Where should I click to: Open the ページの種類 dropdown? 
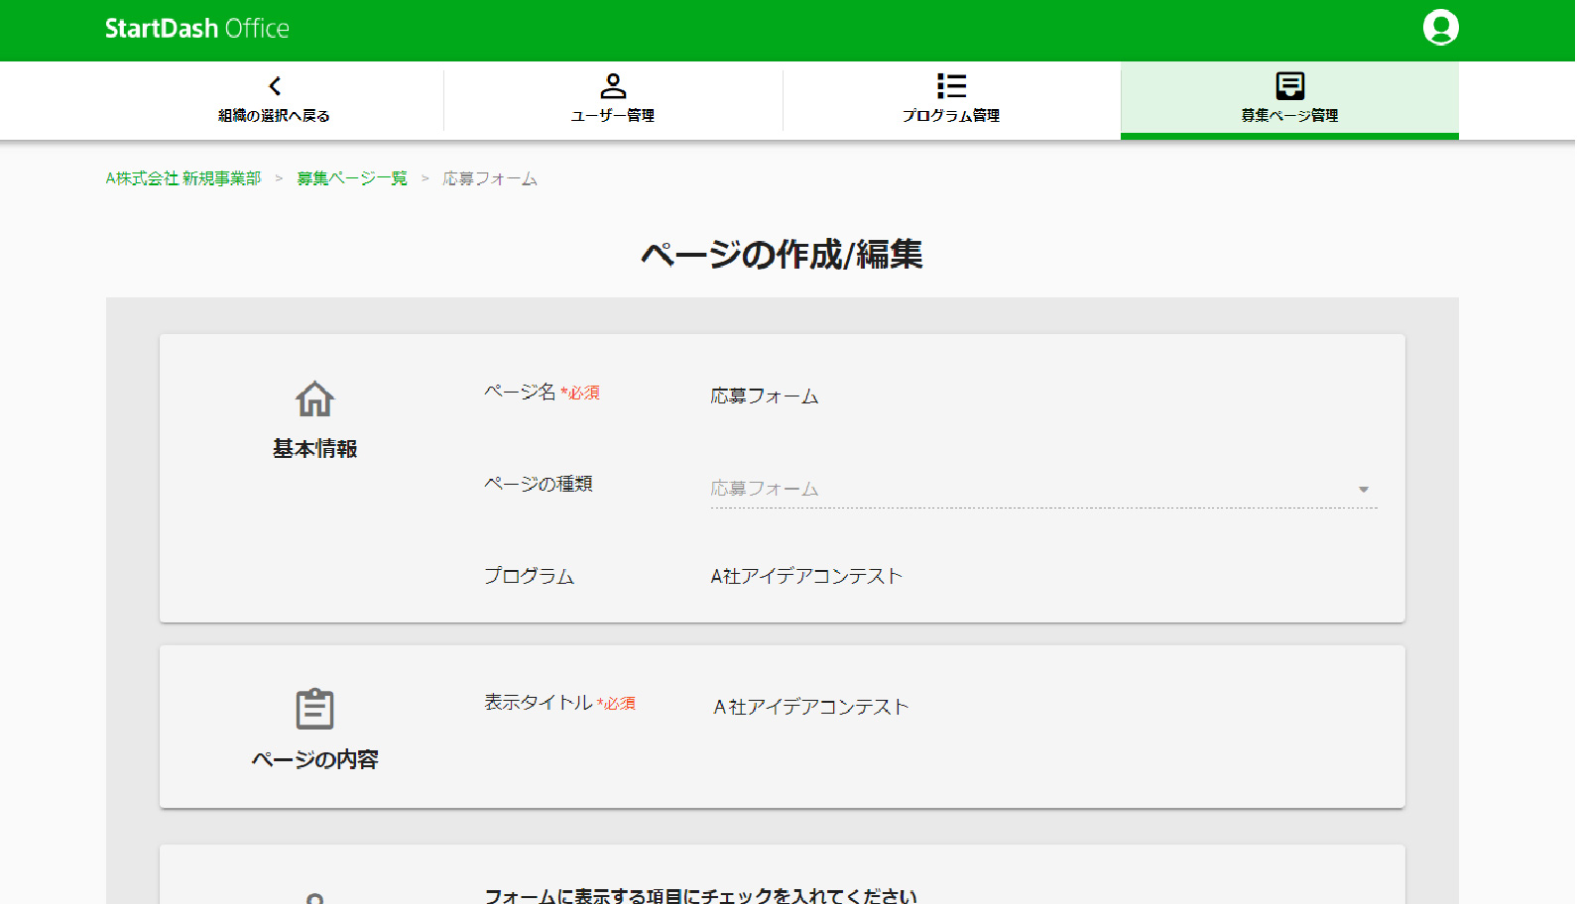(1043, 489)
